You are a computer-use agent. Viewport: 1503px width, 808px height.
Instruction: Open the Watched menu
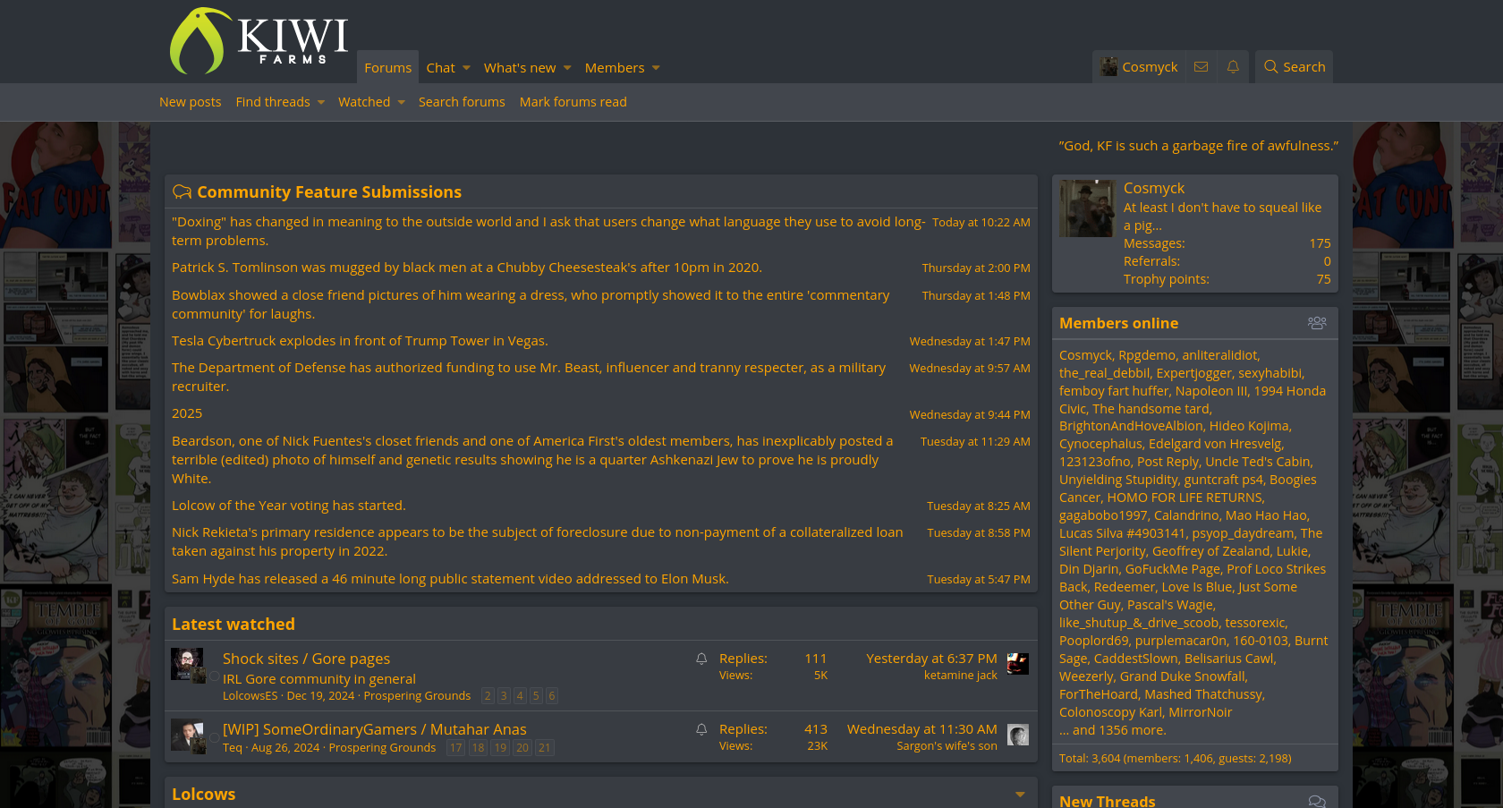click(364, 102)
